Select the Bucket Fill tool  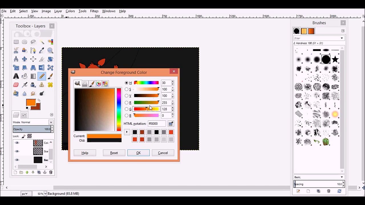click(x=25, y=76)
